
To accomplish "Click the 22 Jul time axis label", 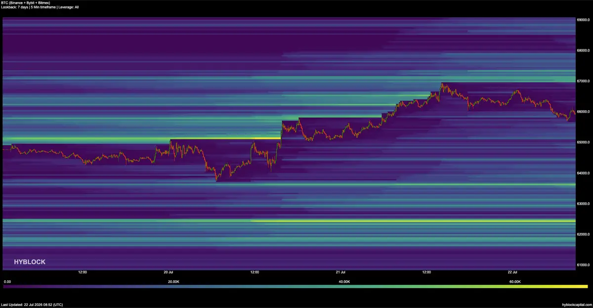I will 512,272.
